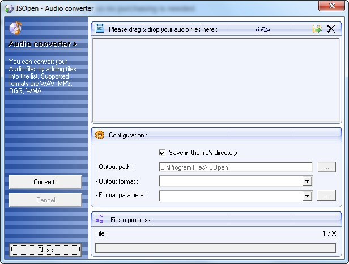Click the Output path text field
The image size is (349, 264).
(236, 167)
